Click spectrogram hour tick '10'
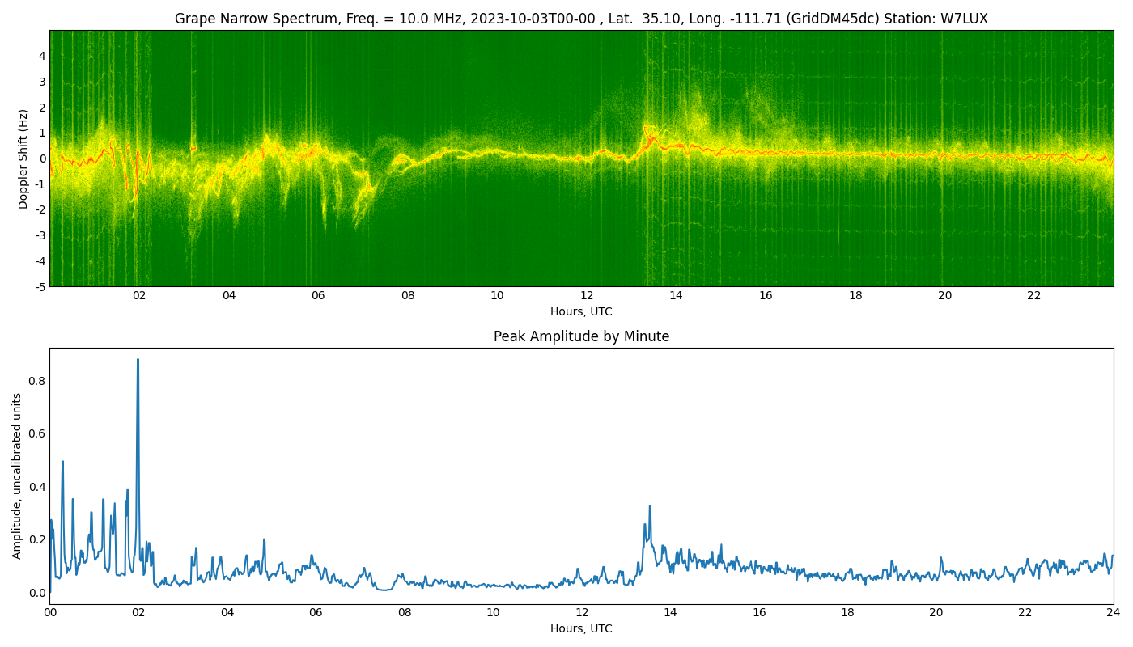This screenshot has height=647, width=1133. (497, 296)
